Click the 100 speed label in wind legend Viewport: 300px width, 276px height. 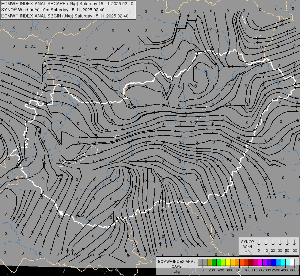(294, 251)
